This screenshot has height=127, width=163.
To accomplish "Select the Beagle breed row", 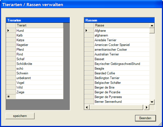I will [122, 69].
